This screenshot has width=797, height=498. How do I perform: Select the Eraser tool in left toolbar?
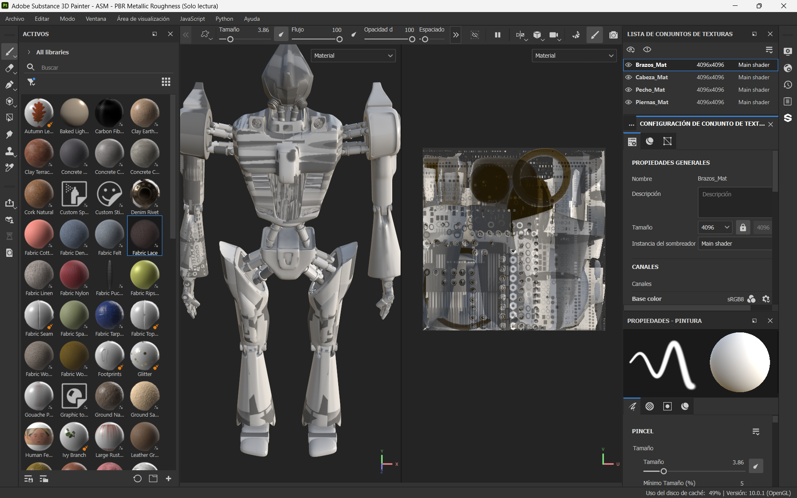tap(9, 68)
